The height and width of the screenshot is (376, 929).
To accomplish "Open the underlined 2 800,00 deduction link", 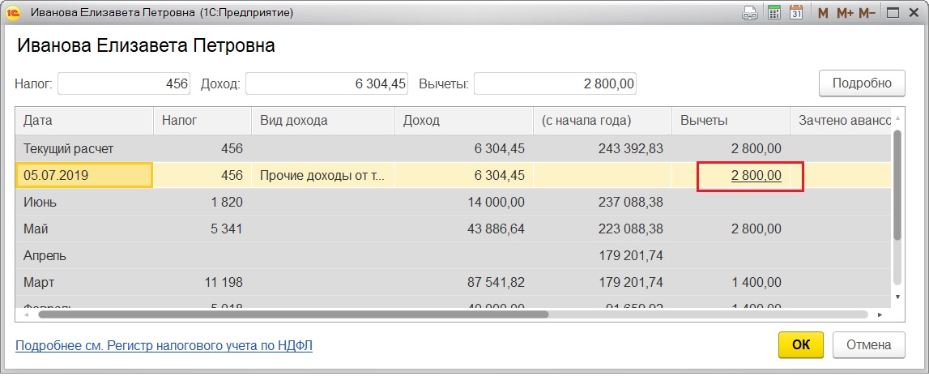I will [x=756, y=176].
